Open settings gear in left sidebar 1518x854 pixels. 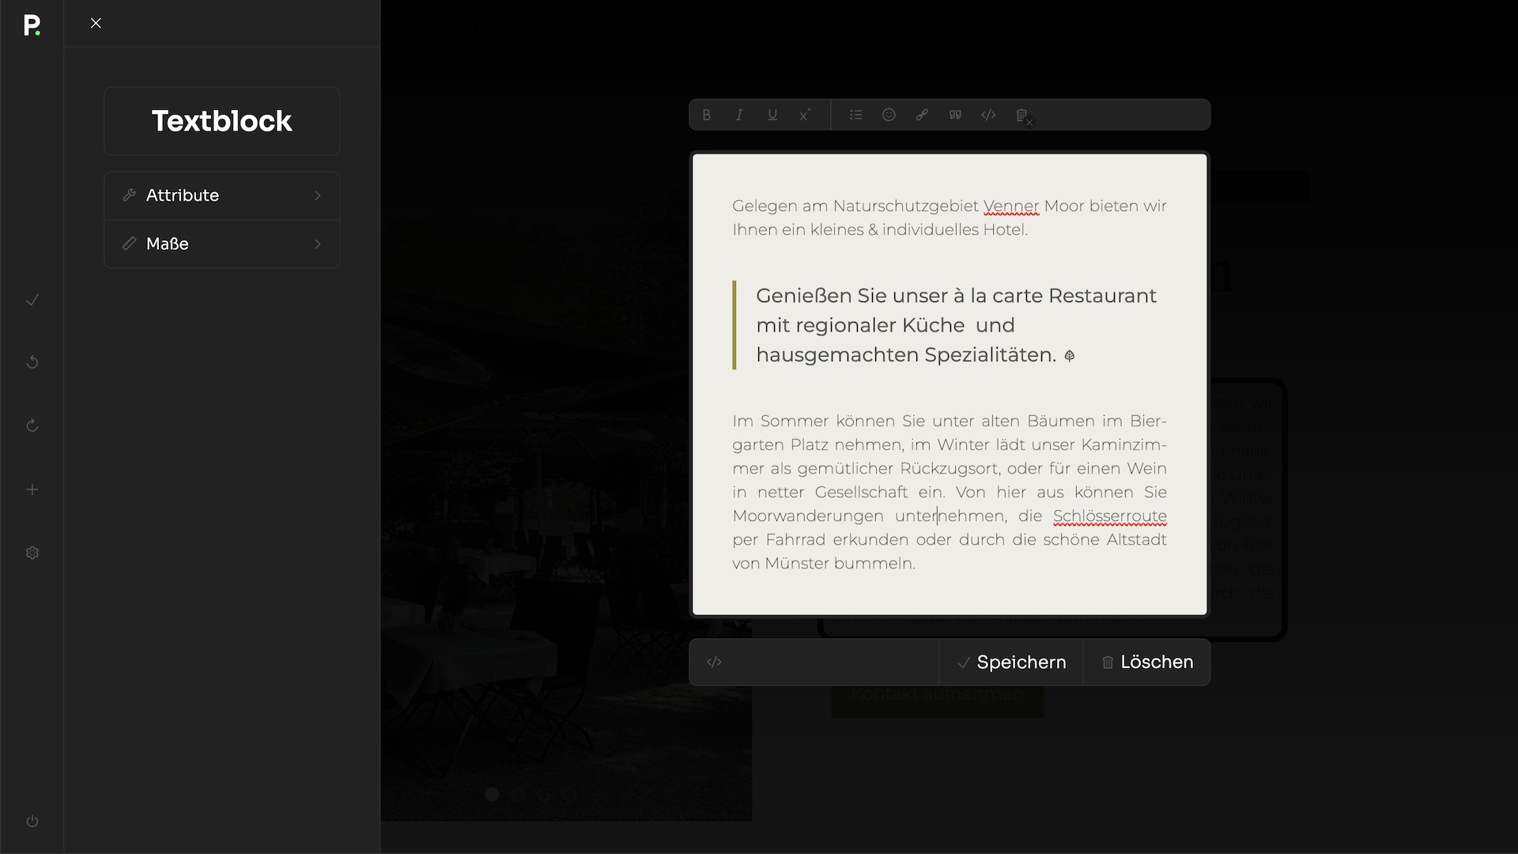(32, 554)
